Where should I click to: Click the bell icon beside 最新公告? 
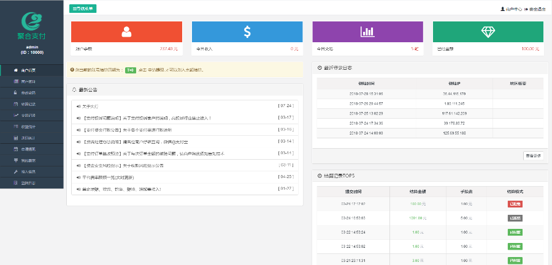tap(74, 90)
